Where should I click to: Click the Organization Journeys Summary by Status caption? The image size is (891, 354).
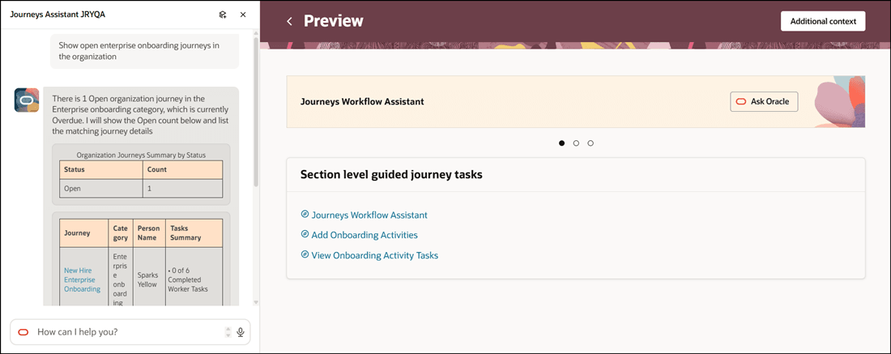click(141, 154)
